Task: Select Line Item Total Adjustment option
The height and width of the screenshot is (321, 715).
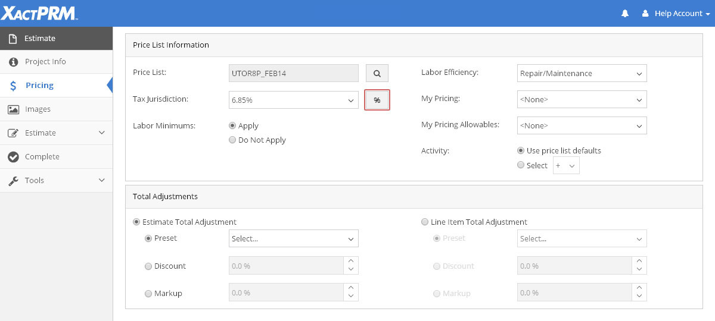Action: point(425,222)
